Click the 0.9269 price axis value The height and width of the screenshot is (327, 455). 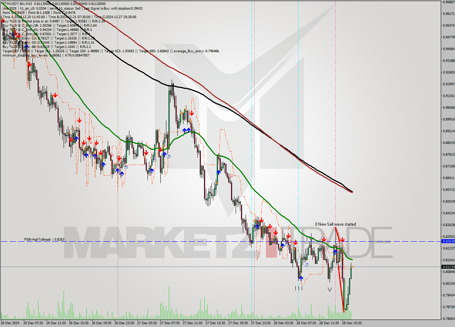[448, 72]
